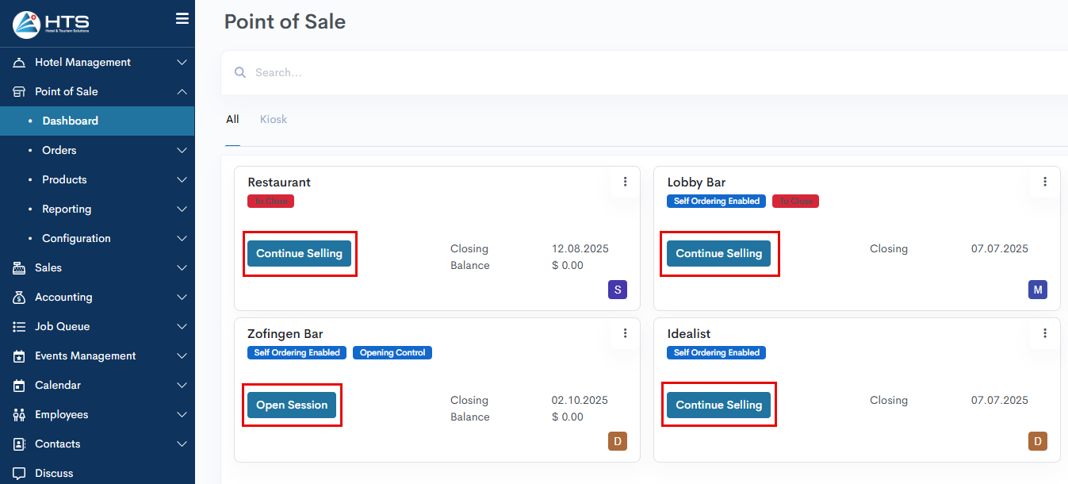Image resolution: width=1068 pixels, height=484 pixels.
Task: Open the Dashboard menu item
Action: point(70,121)
